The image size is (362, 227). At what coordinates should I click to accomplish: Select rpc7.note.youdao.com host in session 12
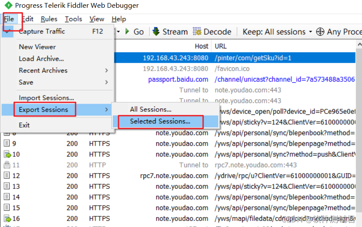point(174,176)
